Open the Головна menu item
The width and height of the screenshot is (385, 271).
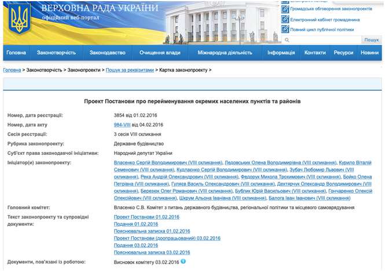tap(16, 53)
